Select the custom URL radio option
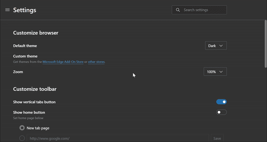Viewport: 267px width, 142px height. coord(22,138)
